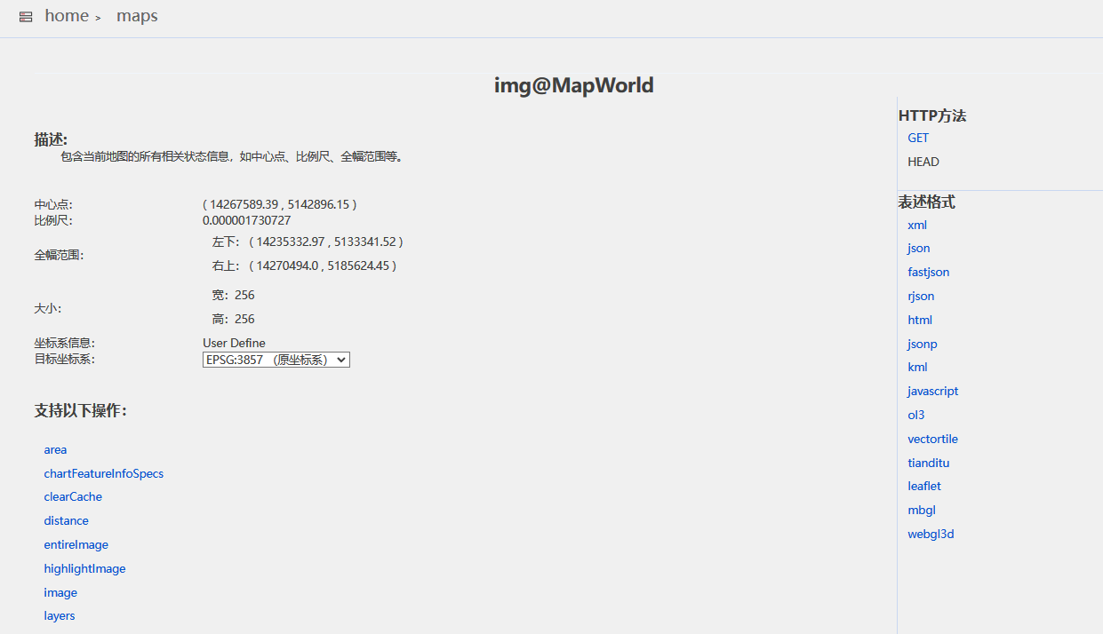Open the jsonp format link

[x=923, y=344]
